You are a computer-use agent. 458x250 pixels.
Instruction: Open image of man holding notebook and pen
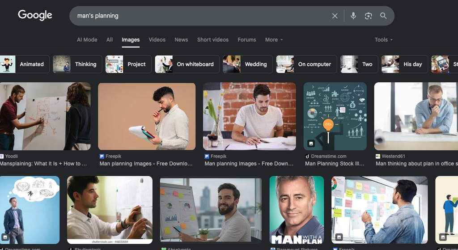(x=147, y=116)
